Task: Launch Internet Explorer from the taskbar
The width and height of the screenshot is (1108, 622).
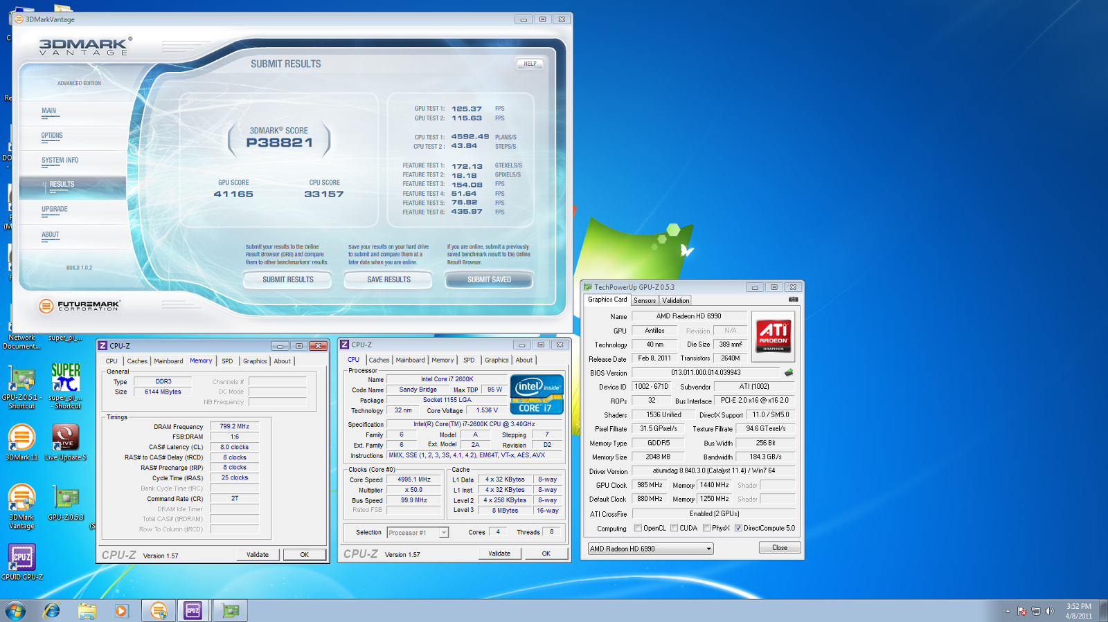Action: click(x=52, y=610)
